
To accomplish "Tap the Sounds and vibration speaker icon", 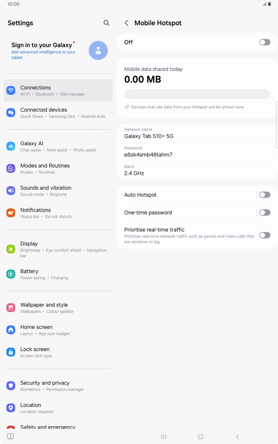I will coord(11,191).
